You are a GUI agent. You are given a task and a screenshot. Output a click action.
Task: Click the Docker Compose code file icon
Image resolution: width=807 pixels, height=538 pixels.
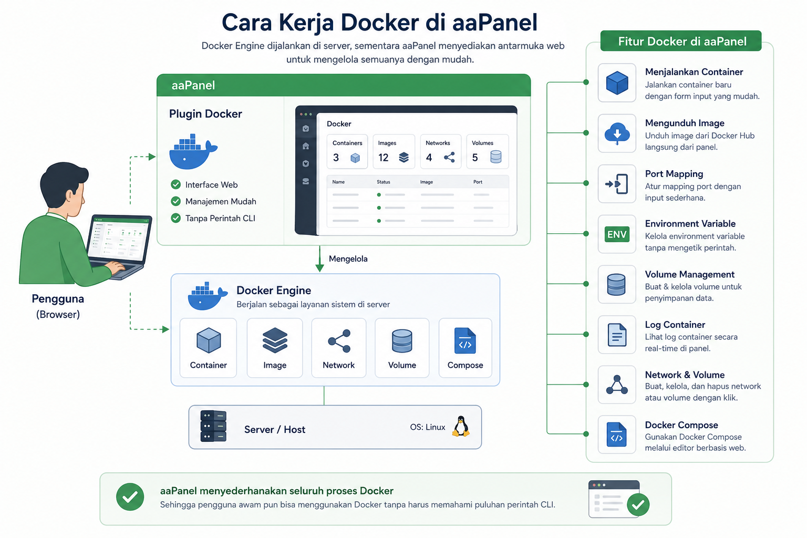click(617, 435)
